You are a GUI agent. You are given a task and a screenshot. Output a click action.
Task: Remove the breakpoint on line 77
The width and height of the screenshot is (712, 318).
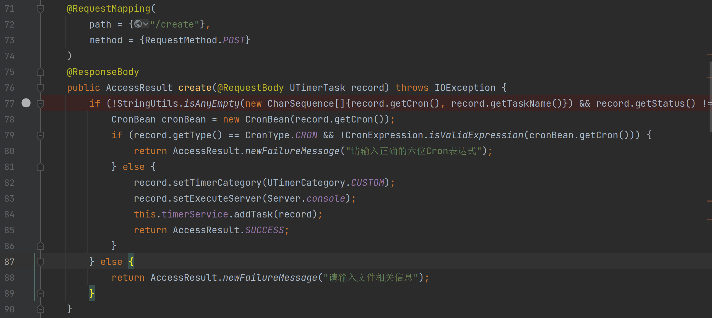coord(26,103)
